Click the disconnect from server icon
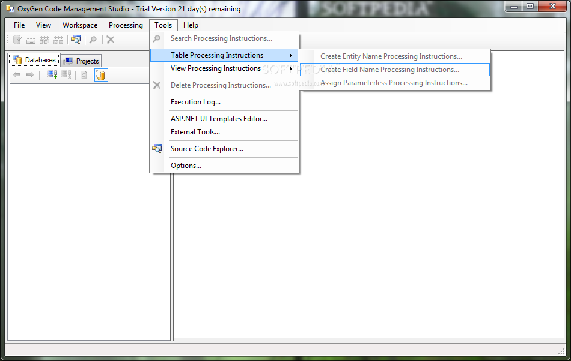Image resolution: width=571 pixels, height=361 pixels. [66, 75]
